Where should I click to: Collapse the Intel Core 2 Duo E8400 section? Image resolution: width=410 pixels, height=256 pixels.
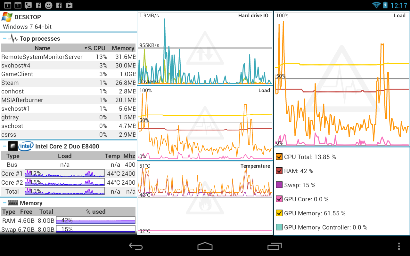coord(4,146)
